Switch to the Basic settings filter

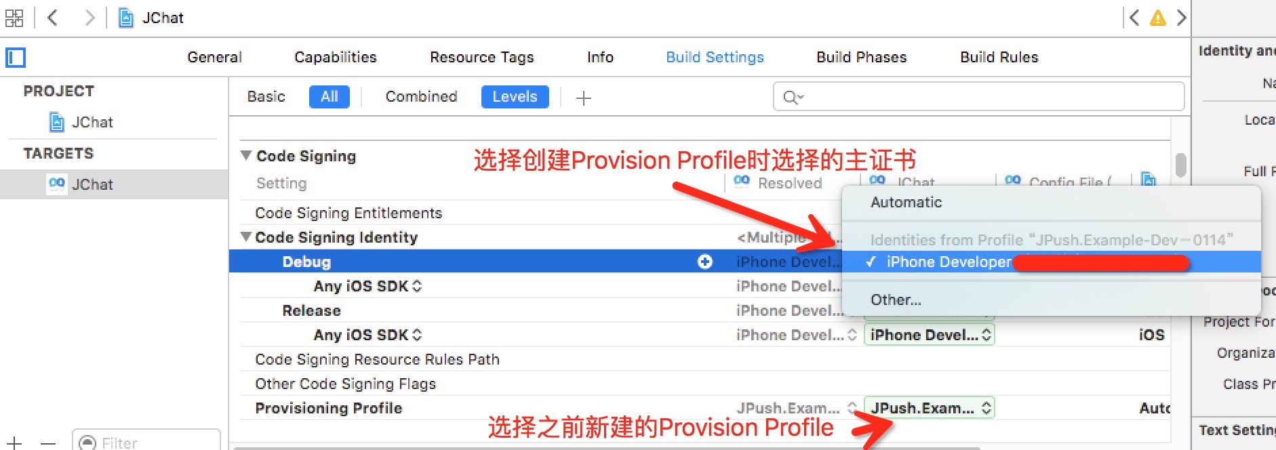(266, 97)
